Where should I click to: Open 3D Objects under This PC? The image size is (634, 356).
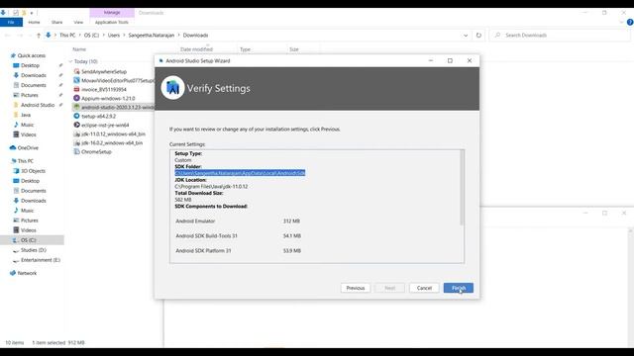(x=33, y=171)
